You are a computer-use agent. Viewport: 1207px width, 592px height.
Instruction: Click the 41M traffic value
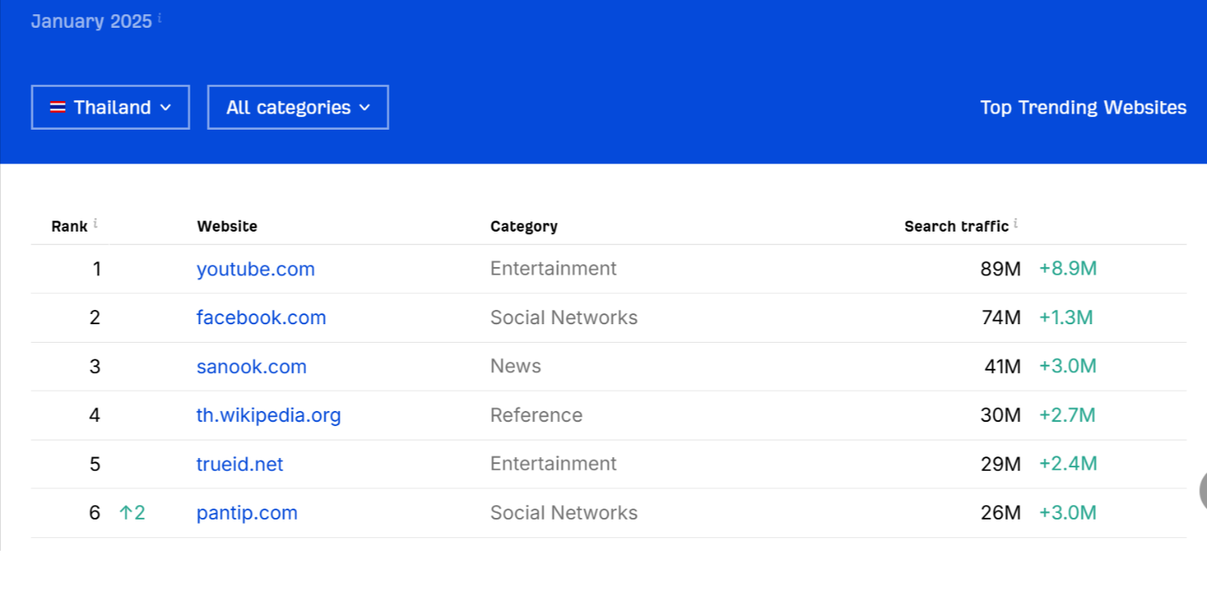1002,366
